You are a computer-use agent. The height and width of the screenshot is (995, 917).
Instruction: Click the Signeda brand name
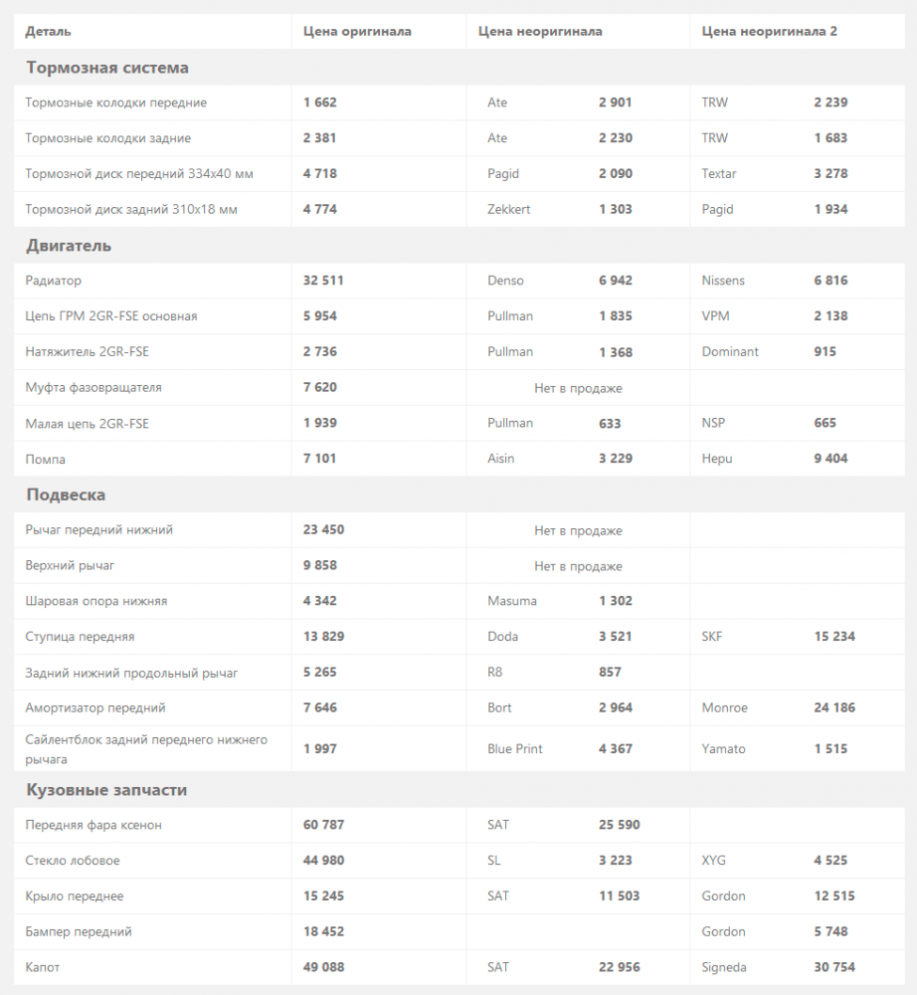click(x=725, y=967)
